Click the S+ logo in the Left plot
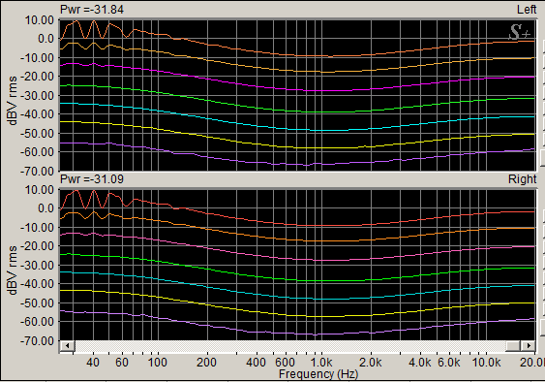This screenshot has height=382, width=545. point(520,32)
